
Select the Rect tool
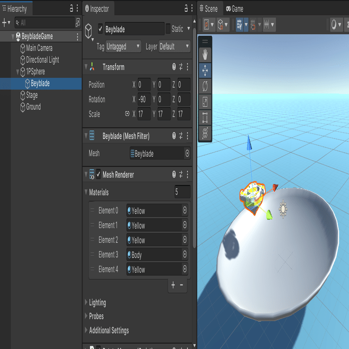pyautogui.click(x=205, y=117)
